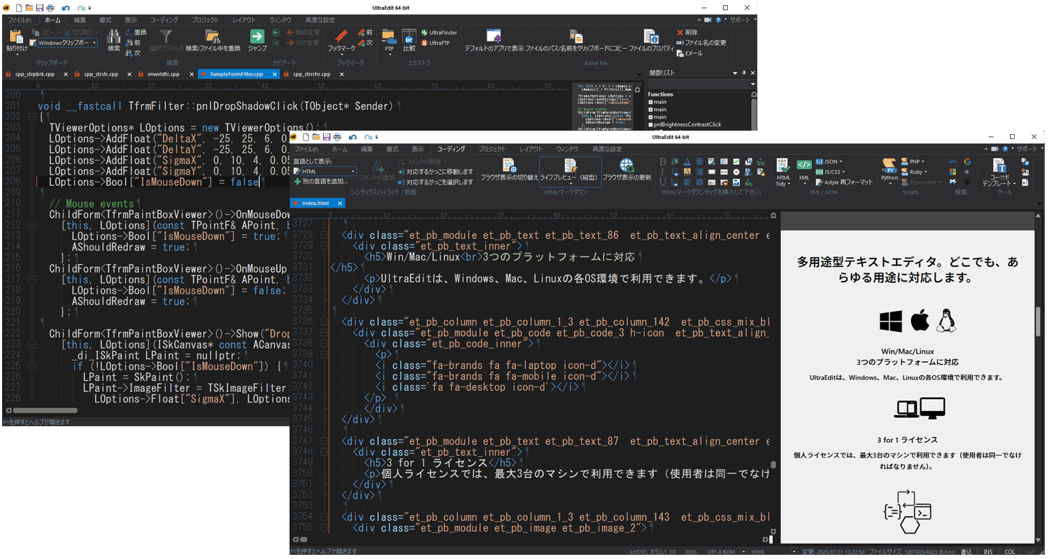1049x559 pixels.
Task: Close the index.html tab
Action: click(x=340, y=203)
